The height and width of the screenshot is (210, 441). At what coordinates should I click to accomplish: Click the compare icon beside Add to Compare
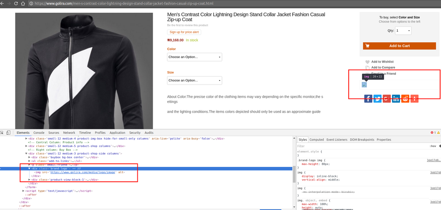pyautogui.click(x=367, y=67)
